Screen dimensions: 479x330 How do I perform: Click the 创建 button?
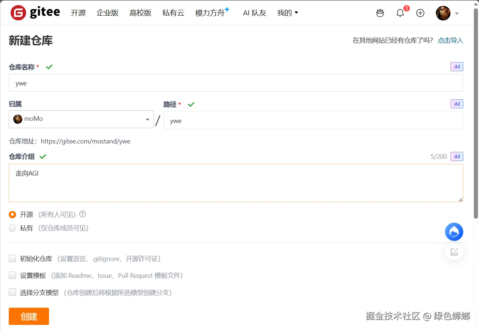(29, 316)
